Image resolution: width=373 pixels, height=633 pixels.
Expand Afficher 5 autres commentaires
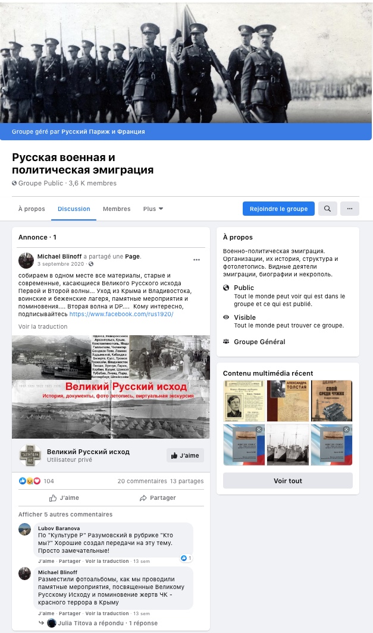point(65,514)
